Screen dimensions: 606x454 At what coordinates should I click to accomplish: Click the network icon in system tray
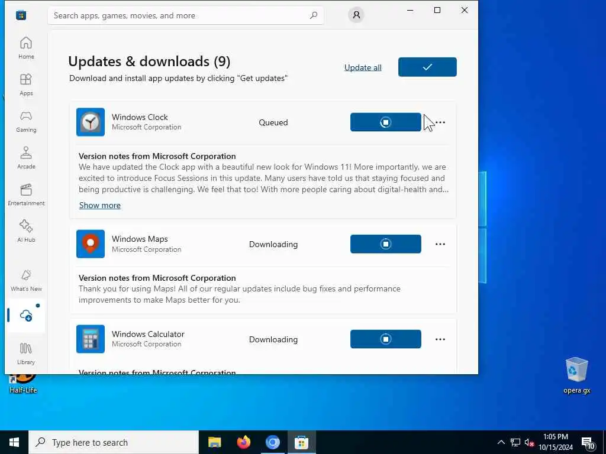point(515,442)
